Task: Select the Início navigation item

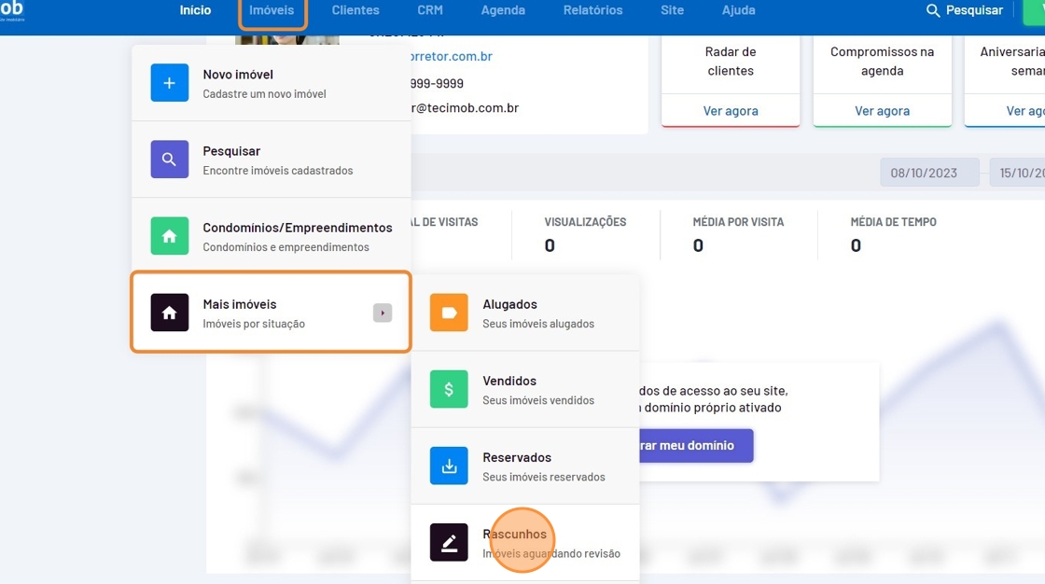Action: coord(195,10)
